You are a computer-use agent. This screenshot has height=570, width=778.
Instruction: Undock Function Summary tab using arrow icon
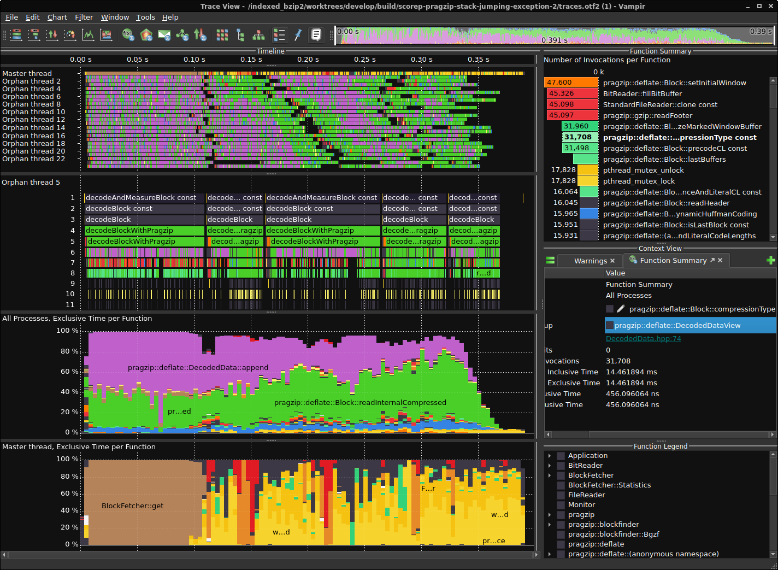(712, 261)
